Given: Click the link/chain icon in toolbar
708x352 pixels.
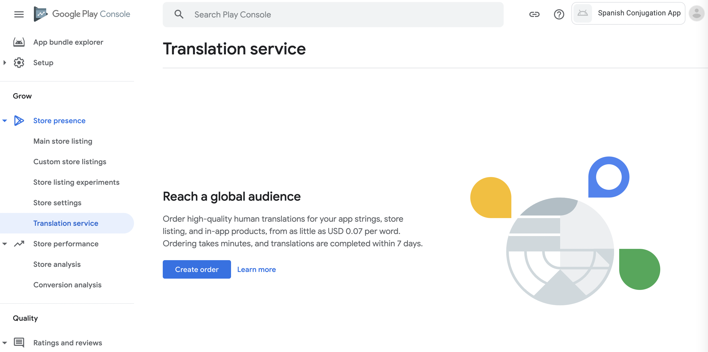Looking at the screenshot, I should [534, 14].
